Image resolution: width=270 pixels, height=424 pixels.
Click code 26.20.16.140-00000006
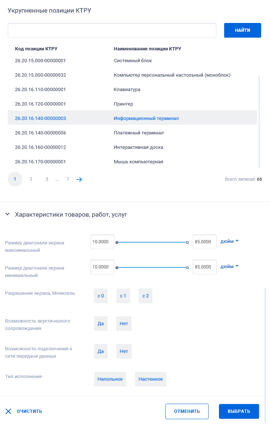(41, 133)
